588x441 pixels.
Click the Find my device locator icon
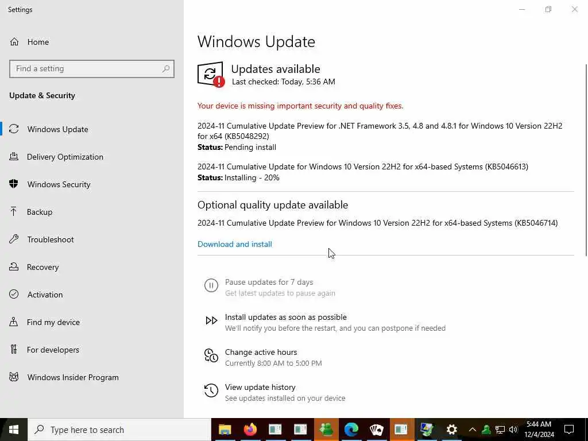click(x=14, y=322)
